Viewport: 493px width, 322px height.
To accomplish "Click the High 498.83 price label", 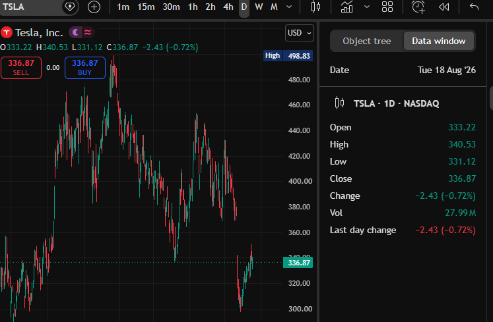I will 288,56.
